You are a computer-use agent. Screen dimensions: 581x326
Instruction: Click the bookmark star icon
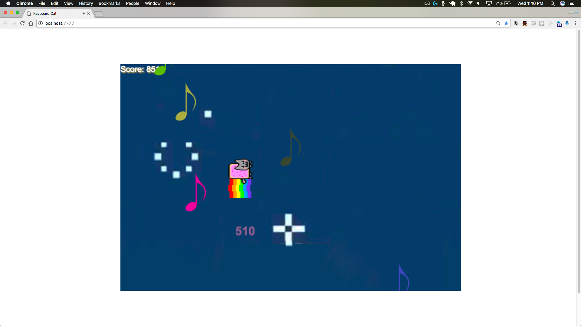point(506,23)
